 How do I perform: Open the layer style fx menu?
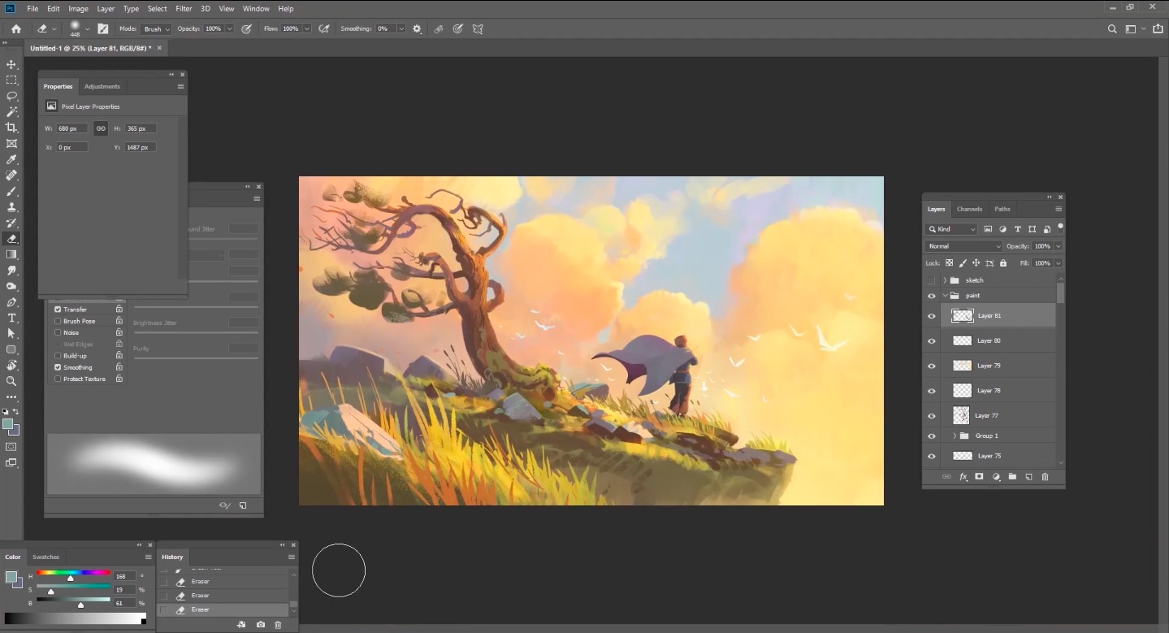click(x=963, y=477)
